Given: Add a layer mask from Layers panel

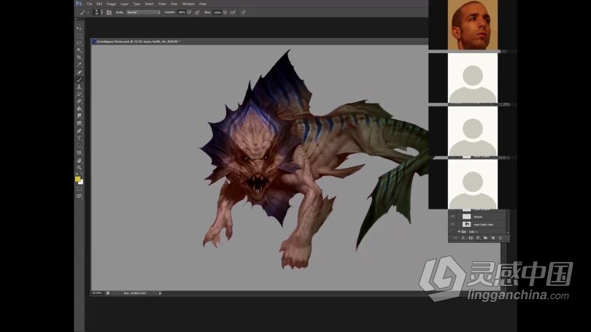Looking at the screenshot, I should (x=471, y=238).
